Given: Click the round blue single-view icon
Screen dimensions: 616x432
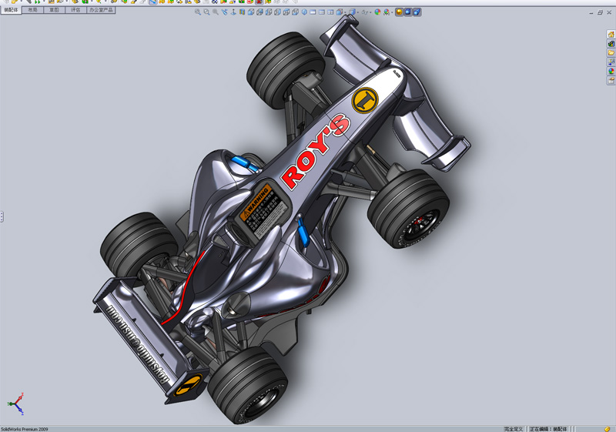Looking at the screenshot, I should click(304, 12).
